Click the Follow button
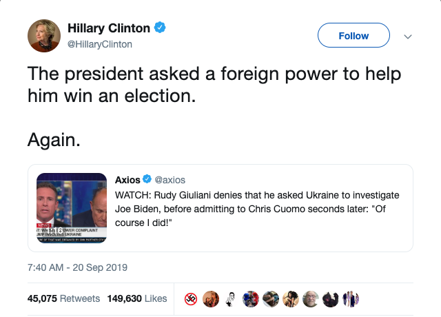This screenshot has height=317, width=441. click(353, 36)
